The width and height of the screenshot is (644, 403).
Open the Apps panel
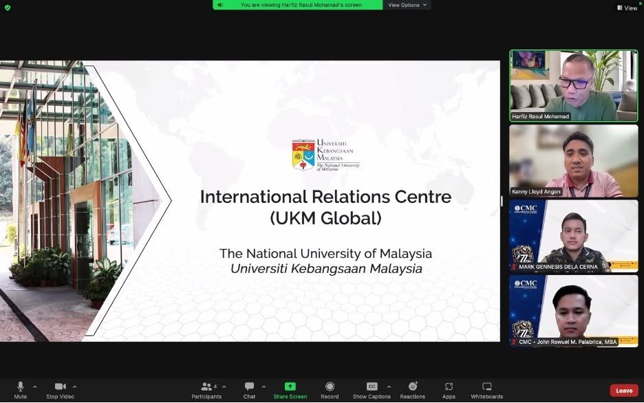click(x=449, y=390)
